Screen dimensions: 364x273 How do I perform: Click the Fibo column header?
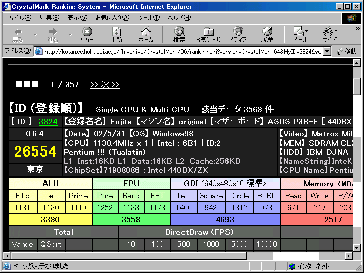pos(23,196)
